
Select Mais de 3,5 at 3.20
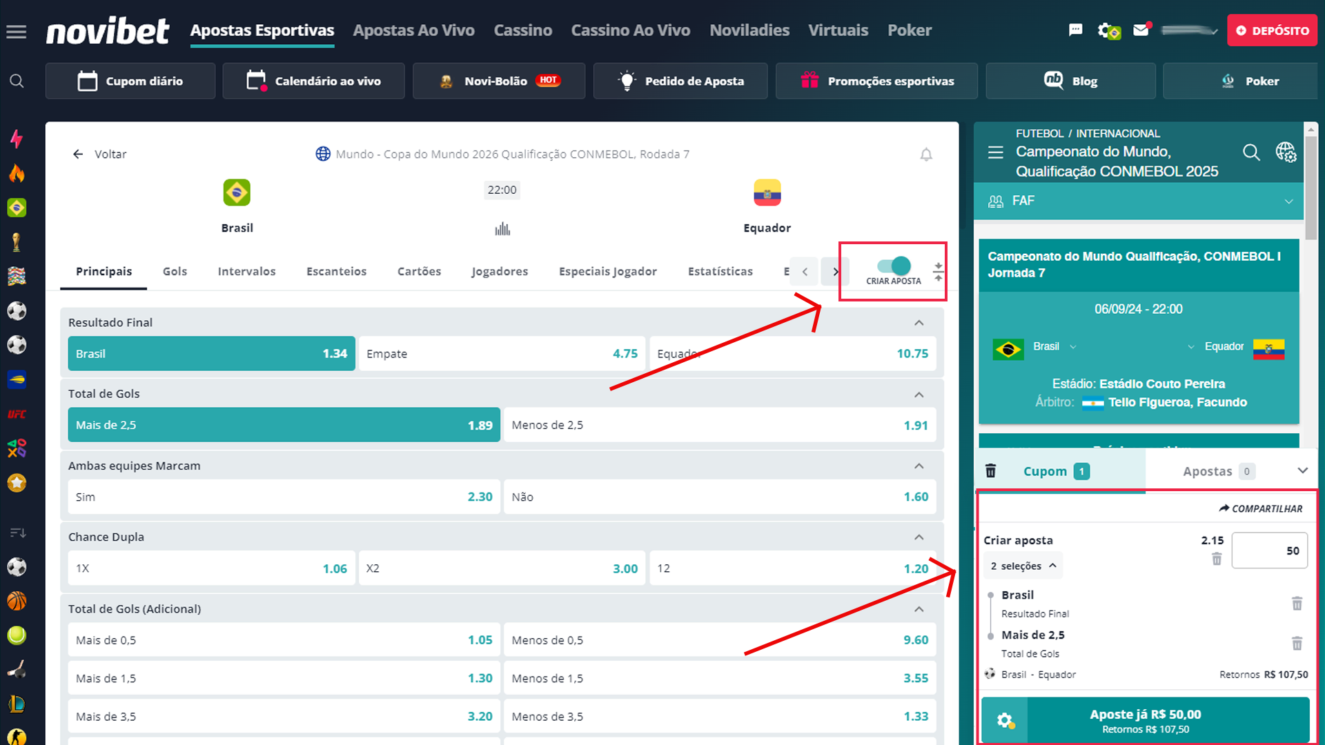click(x=284, y=716)
